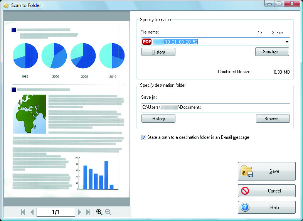Click the page number 1/1 box

click(x=56, y=212)
